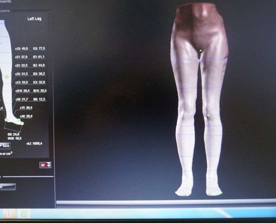
Task: Increase the value 30 with the up arrow
Action: point(49,163)
